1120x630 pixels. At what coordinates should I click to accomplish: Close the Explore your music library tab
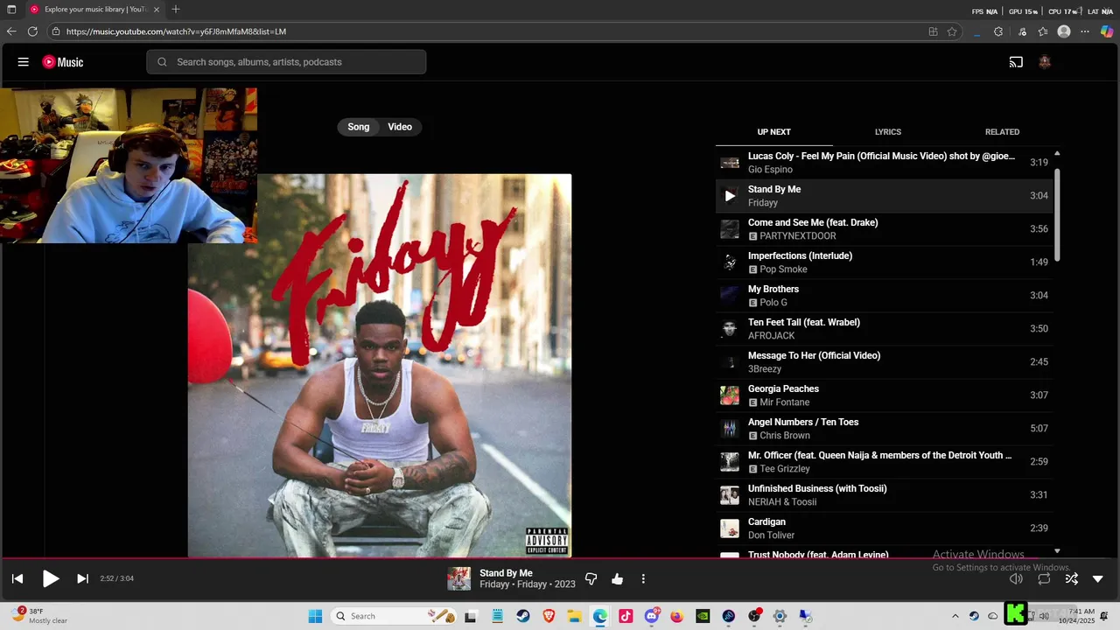click(157, 10)
